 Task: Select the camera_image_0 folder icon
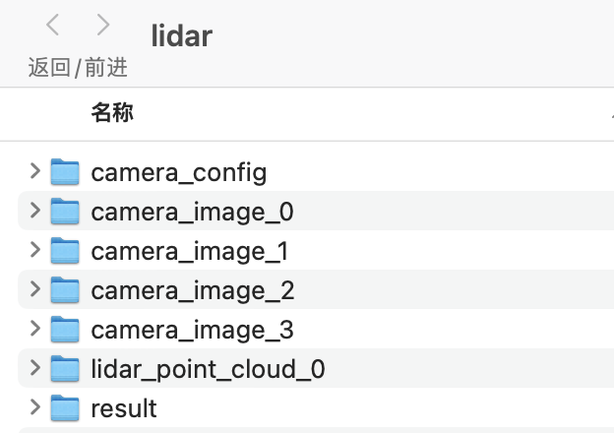[65, 212]
